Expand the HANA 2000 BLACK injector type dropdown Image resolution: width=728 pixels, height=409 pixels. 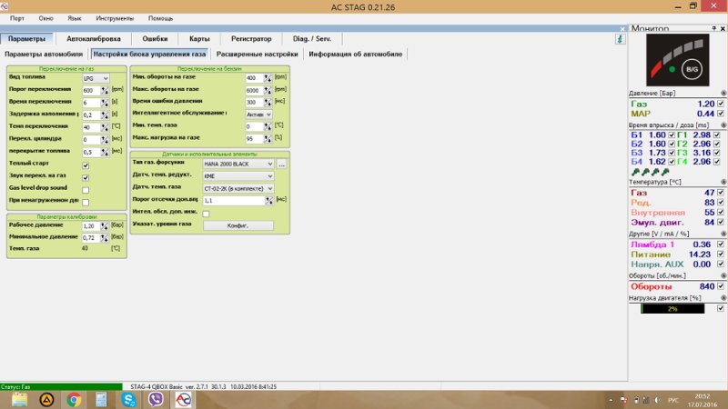[238, 164]
